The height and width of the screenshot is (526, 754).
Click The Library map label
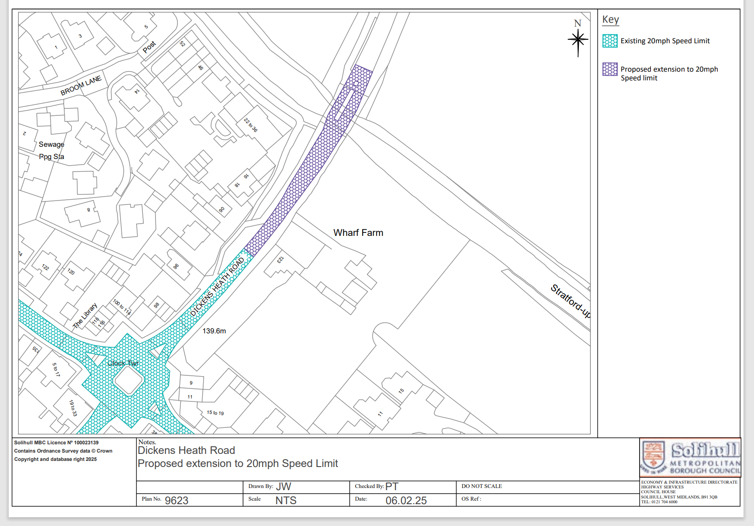[x=85, y=315]
